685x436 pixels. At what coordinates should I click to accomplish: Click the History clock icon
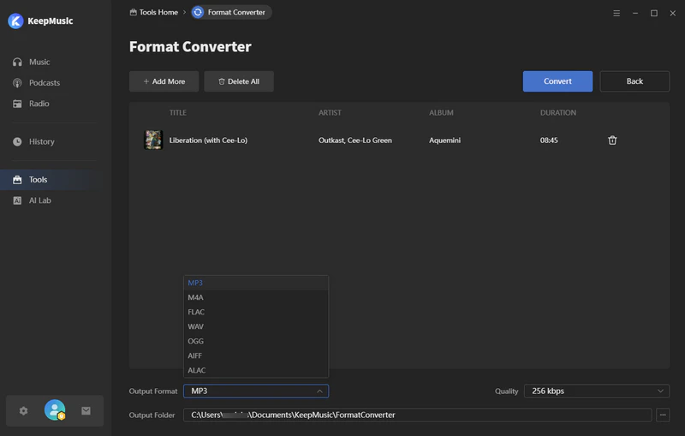coord(17,141)
